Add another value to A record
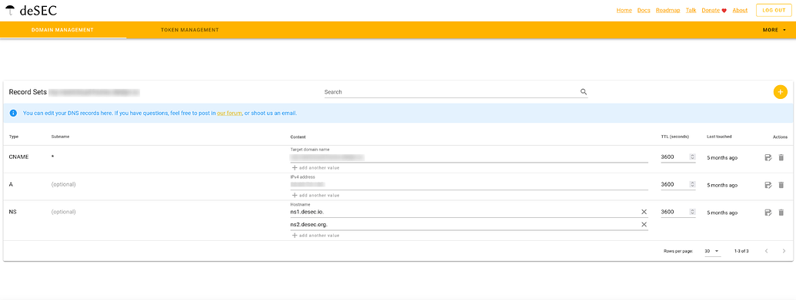Screen dimensions: 796x300 315,195
